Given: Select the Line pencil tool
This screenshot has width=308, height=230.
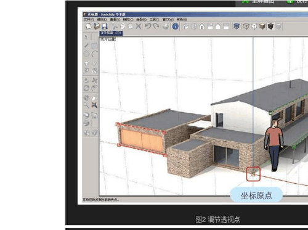Looking at the screenshot, I should click(x=86, y=46).
